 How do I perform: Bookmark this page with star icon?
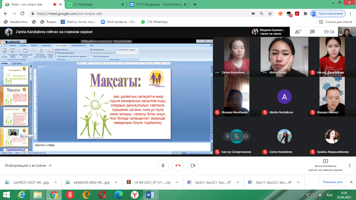click(270, 14)
